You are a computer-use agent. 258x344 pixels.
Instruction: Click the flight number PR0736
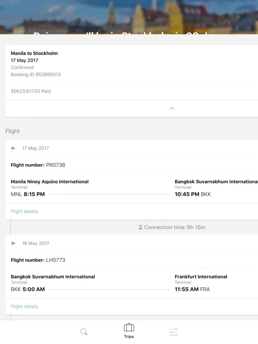[56, 165]
